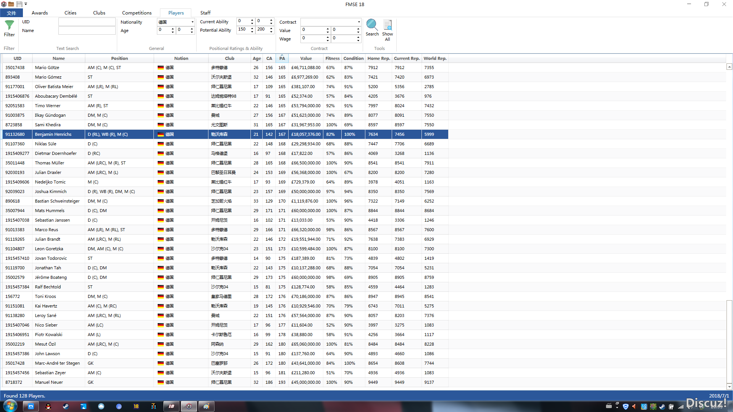Image resolution: width=733 pixels, height=412 pixels.
Task: Click the save floppy disk icon
Action: 19,4
